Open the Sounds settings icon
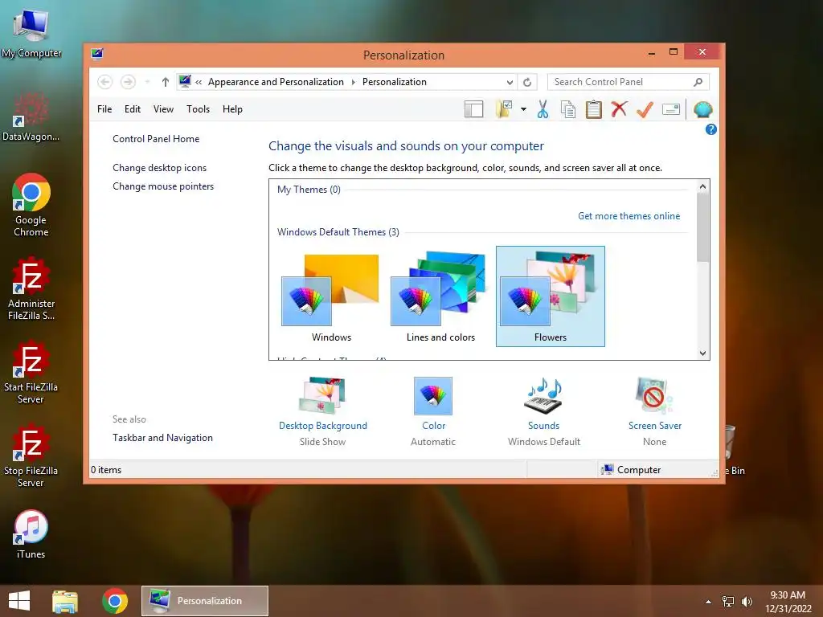 pos(544,395)
